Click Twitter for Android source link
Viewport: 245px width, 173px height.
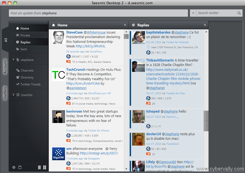177,42
